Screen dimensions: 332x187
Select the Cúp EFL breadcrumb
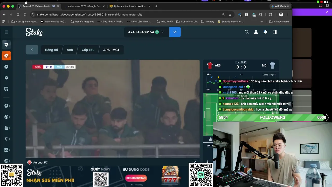pyautogui.click(x=88, y=50)
